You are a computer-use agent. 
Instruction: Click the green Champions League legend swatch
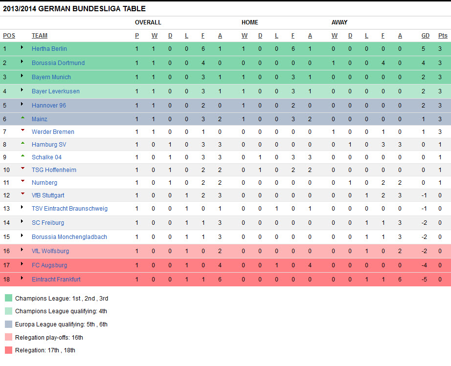pyautogui.click(x=8, y=298)
